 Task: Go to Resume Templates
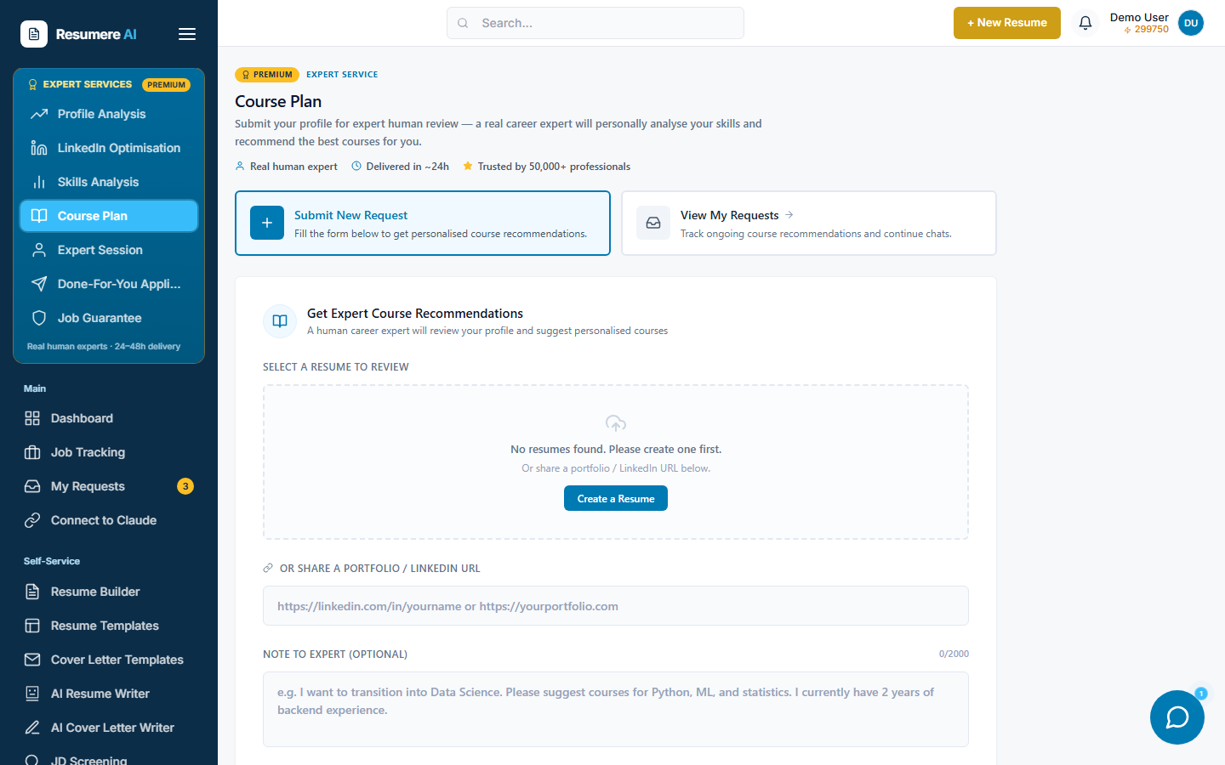(x=109, y=626)
